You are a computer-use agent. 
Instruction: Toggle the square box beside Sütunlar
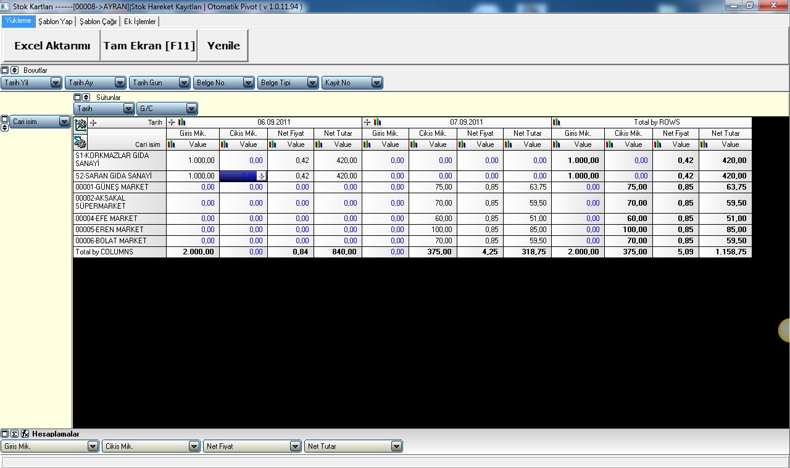coord(78,98)
